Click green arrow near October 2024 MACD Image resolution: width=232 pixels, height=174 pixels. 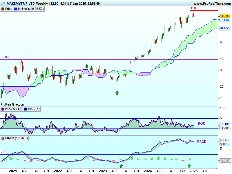[189, 166]
